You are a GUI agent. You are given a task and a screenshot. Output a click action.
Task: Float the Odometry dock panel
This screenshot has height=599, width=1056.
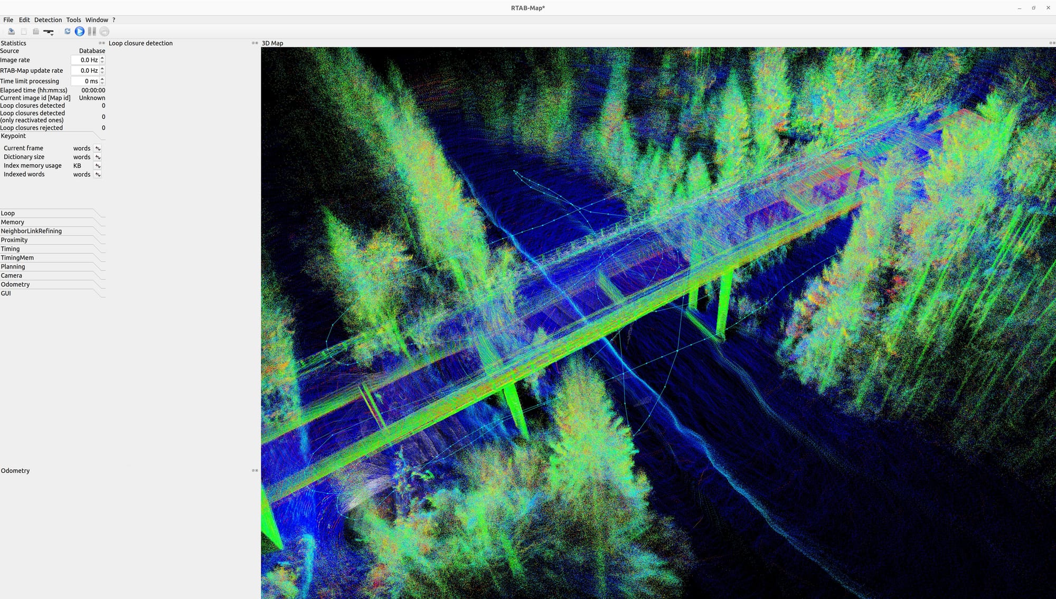(253, 471)
